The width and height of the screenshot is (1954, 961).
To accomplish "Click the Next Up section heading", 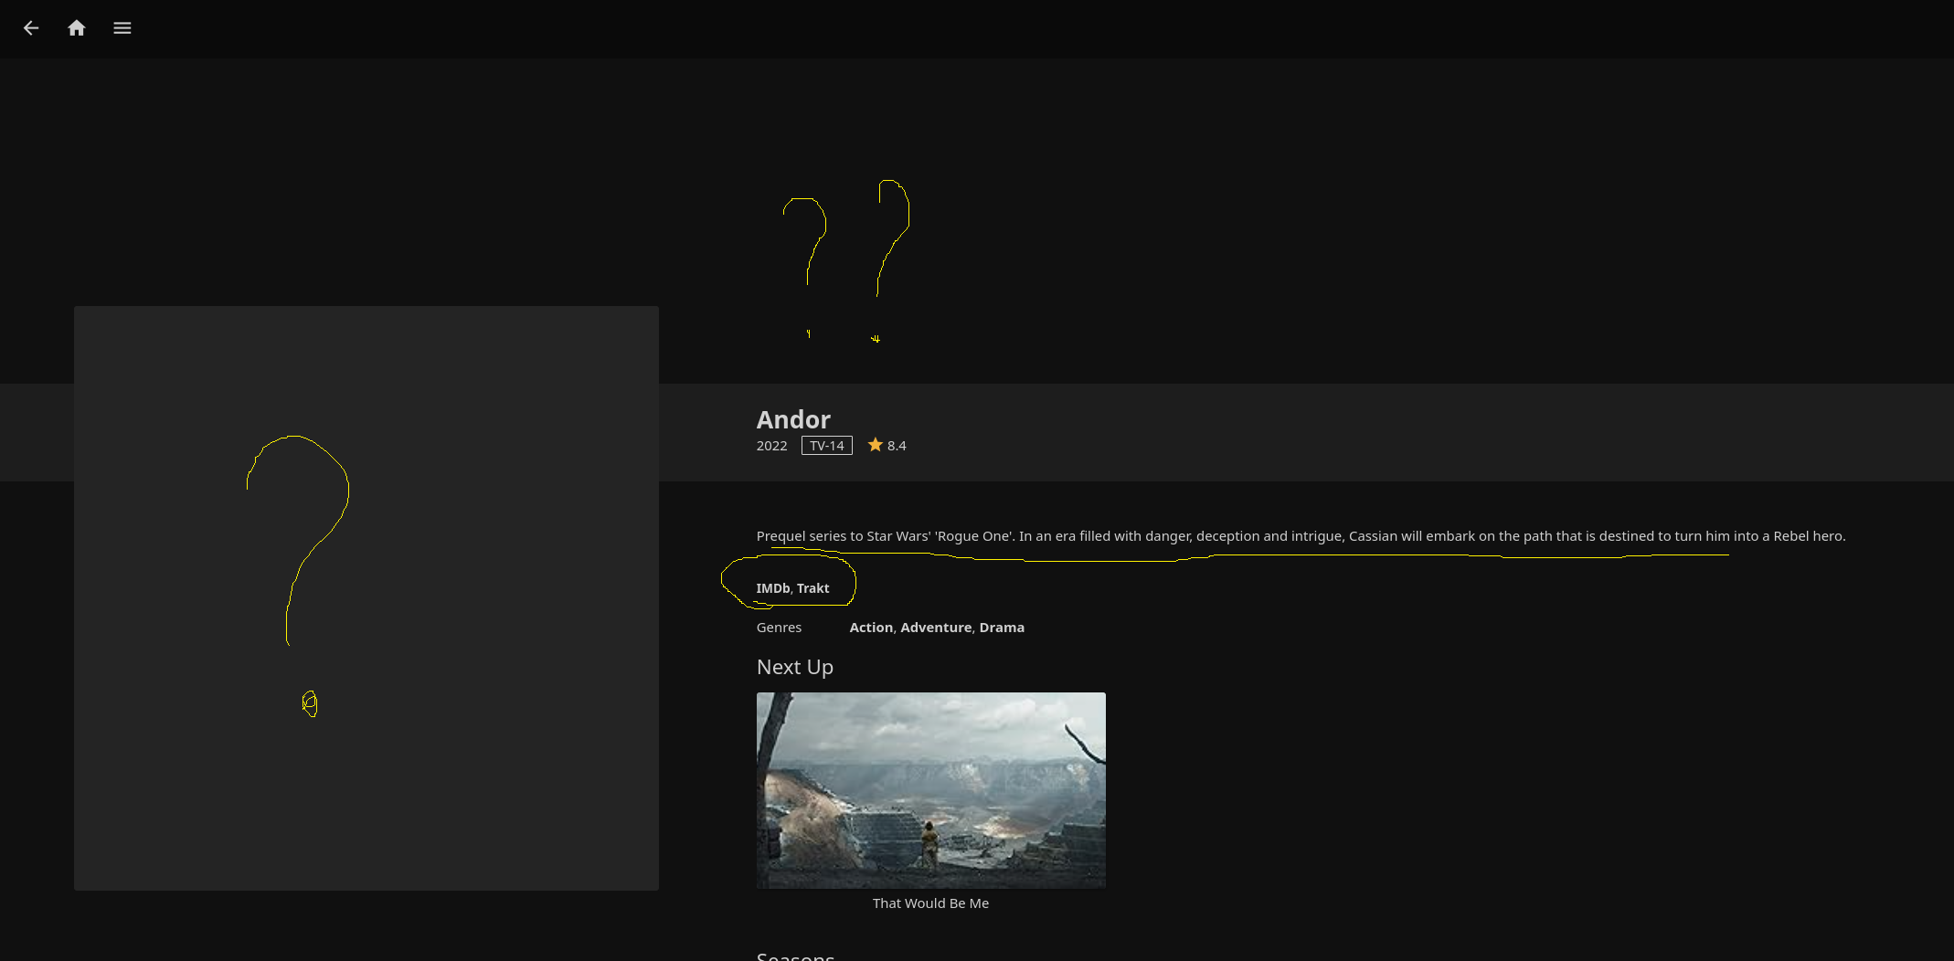I will pyautogui.click(x=794, y=667).
